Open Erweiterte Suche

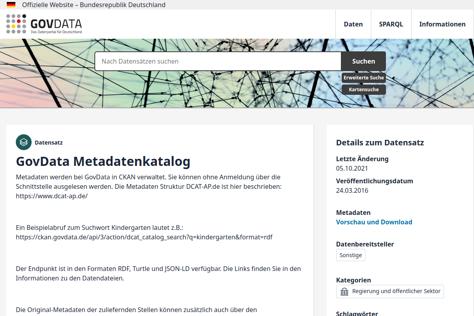coord(364,78)
